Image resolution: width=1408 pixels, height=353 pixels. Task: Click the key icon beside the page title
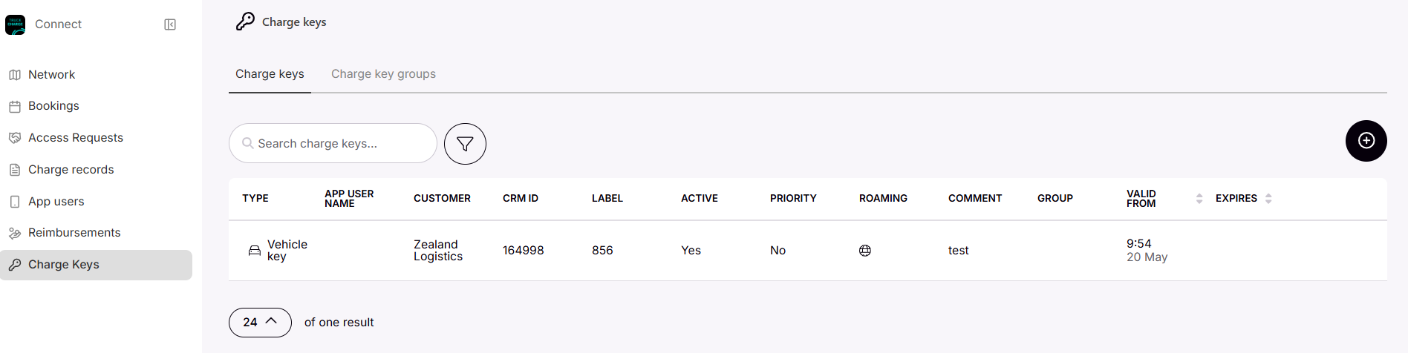tap(245, 22)
